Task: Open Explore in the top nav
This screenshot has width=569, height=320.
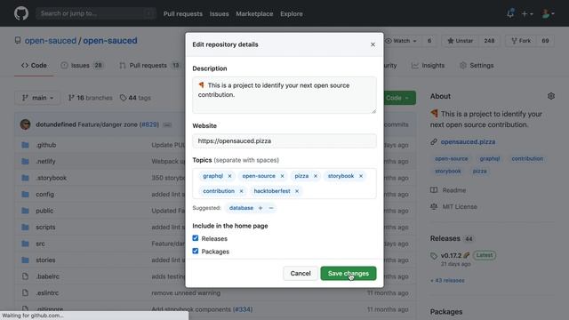Action: coord(292,14)
